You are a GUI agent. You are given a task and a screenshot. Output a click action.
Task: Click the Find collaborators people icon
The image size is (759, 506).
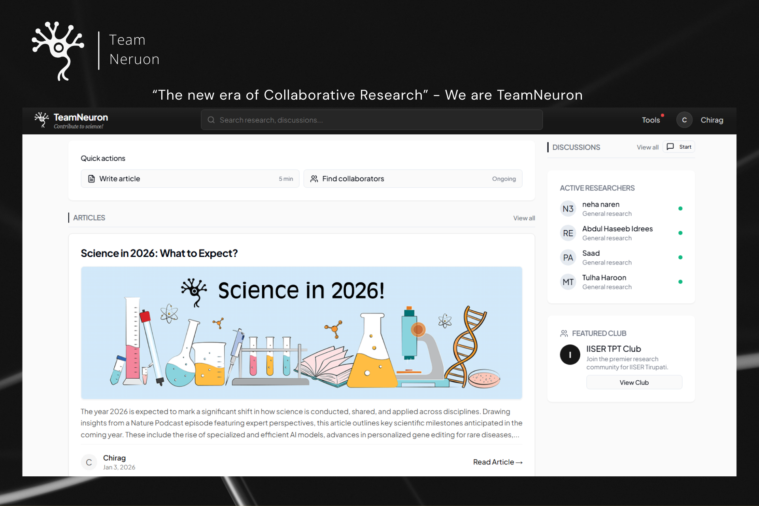tap(314, 179)
